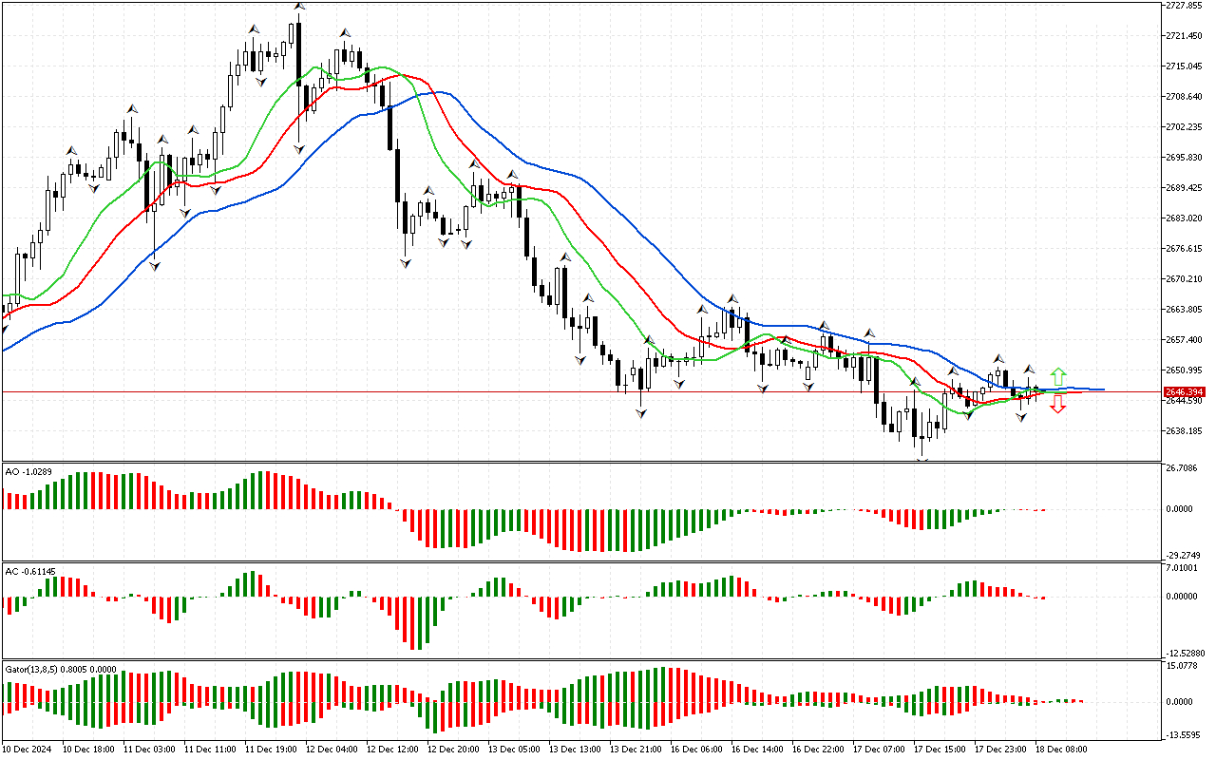Click the 13 Dec 13:00 time label

click(576, 750)
